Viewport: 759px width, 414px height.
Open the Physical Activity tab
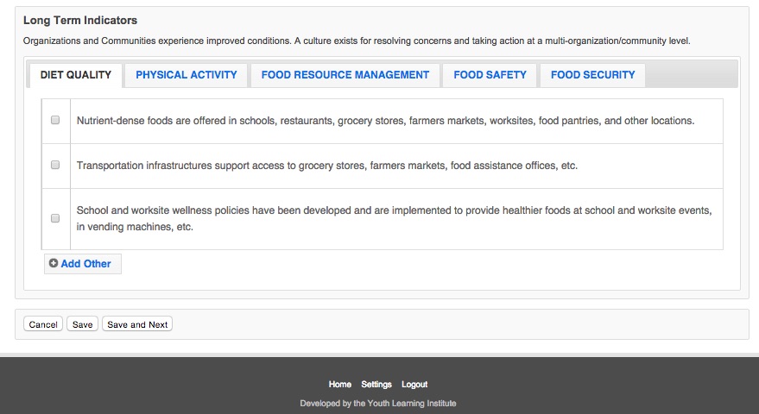click(x=186, y=75)
